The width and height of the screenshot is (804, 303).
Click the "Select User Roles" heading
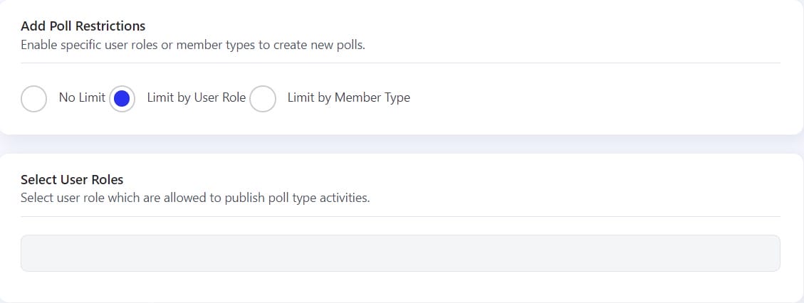coord(72,180)
